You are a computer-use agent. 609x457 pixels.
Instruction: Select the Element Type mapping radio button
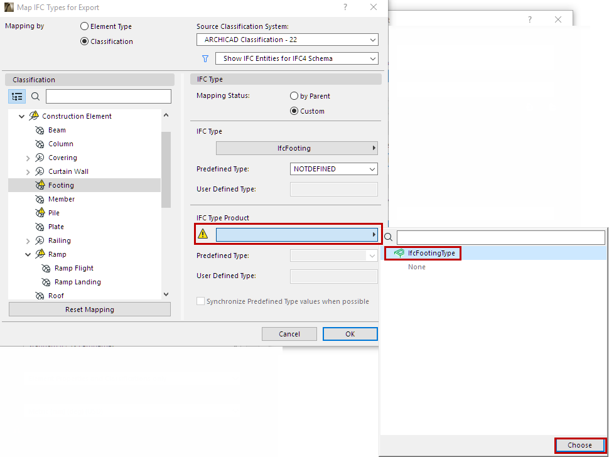(84, 26)
